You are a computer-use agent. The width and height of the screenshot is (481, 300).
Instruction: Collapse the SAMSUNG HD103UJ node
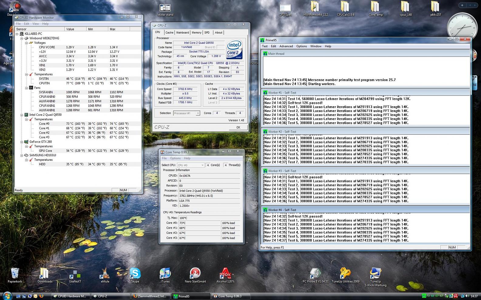pyautogui.click(x=22, y=155)
